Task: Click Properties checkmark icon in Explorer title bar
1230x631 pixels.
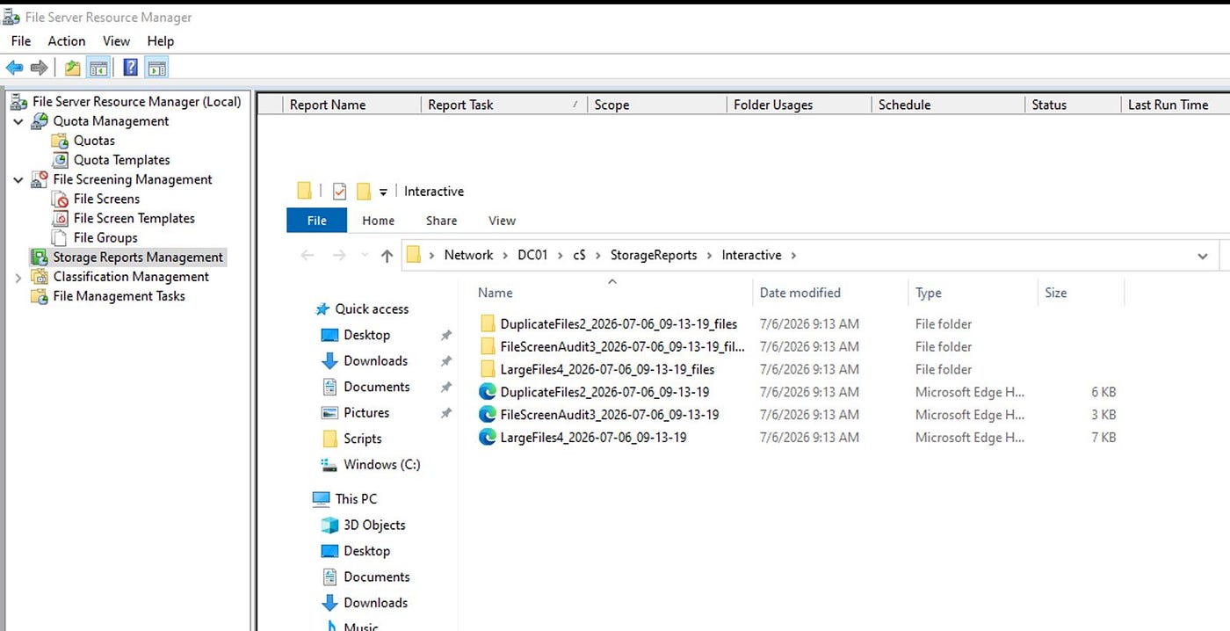Action: click(x=340, y=191)
